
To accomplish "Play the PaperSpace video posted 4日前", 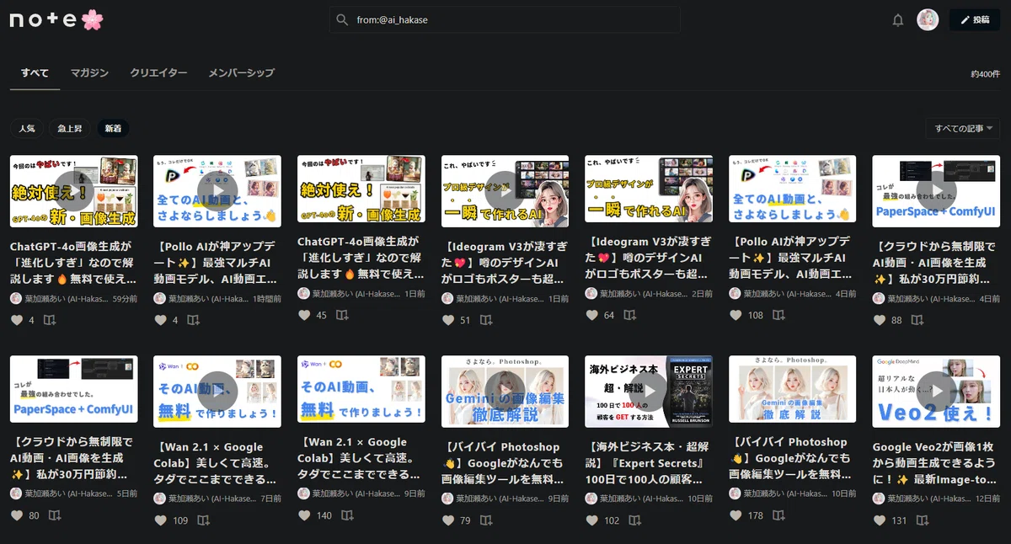I will [937, 190].
